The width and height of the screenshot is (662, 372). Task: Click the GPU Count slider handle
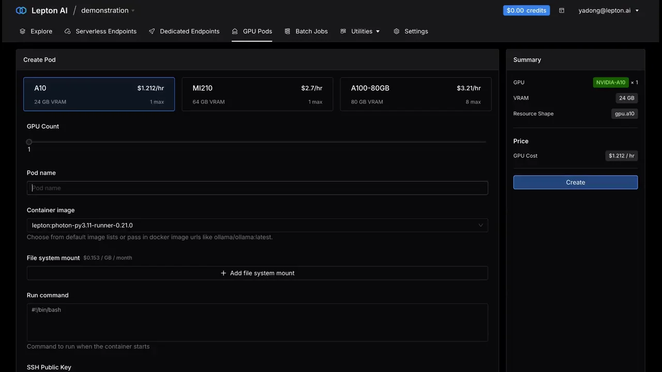tap(29, 142)
